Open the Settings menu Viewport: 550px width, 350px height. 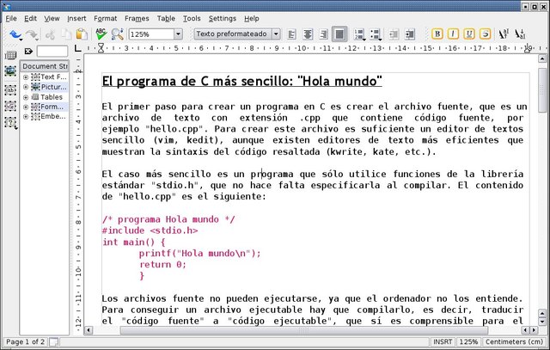[223, 19]
